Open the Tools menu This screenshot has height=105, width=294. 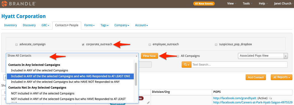coord(247,3)
